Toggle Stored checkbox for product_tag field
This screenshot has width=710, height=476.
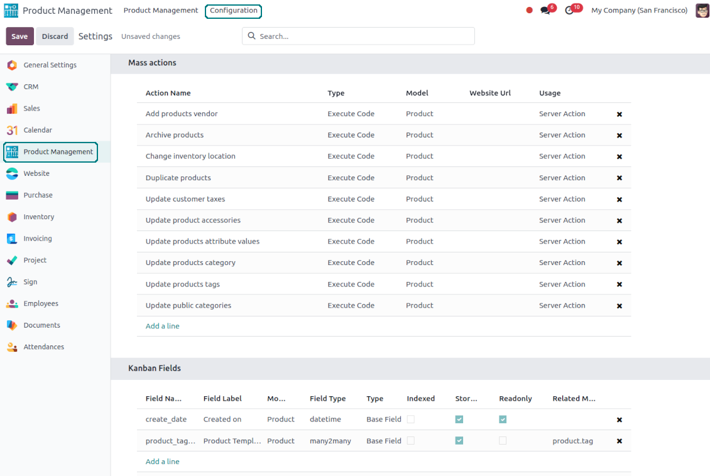point(459,441)
